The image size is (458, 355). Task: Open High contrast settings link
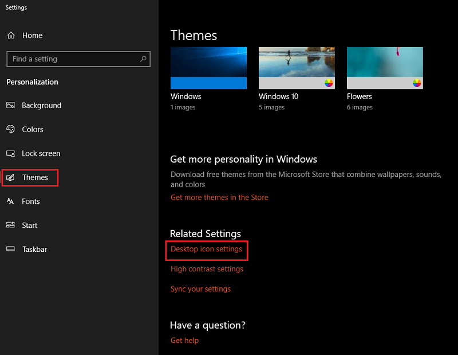tap(207, 269)
